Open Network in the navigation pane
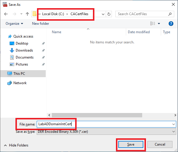 pos(20,83)
